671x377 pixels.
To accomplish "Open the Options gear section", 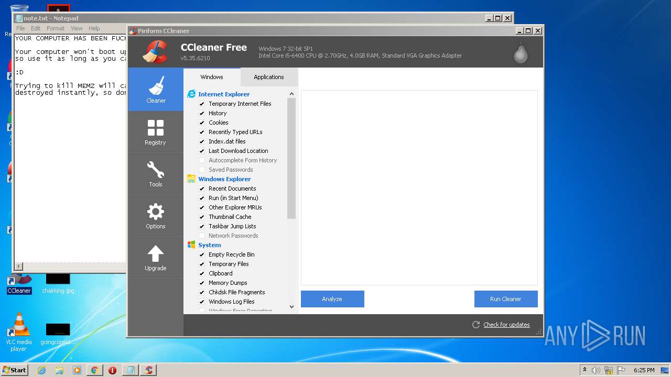I will tap(156, 216).
